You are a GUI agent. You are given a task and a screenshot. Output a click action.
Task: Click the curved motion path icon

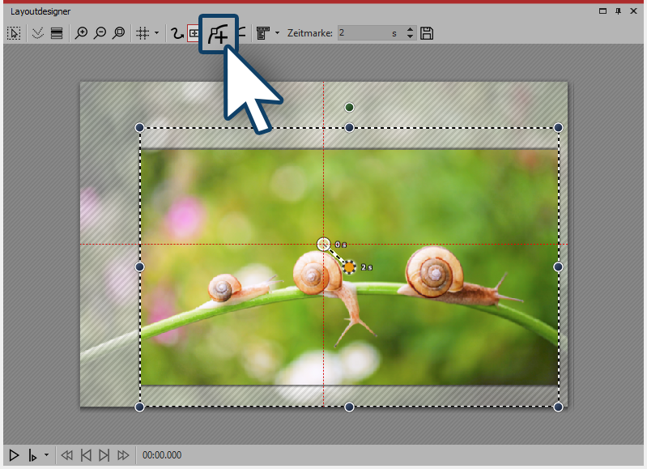[174, 33]
